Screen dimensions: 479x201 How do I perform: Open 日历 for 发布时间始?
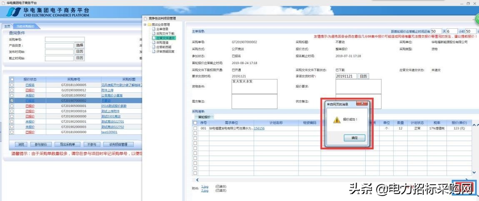click(x=80, y=52)
